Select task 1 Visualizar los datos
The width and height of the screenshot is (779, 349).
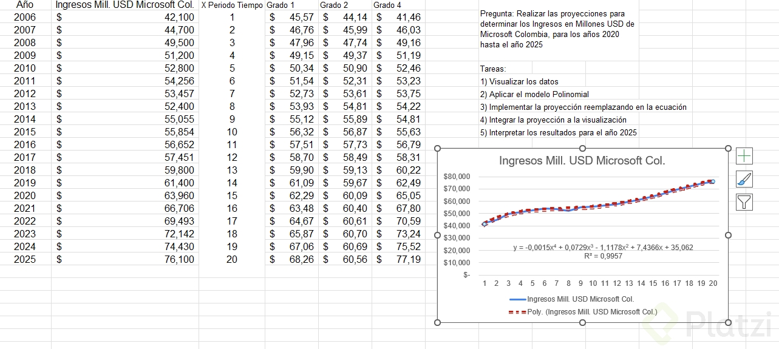519,81
